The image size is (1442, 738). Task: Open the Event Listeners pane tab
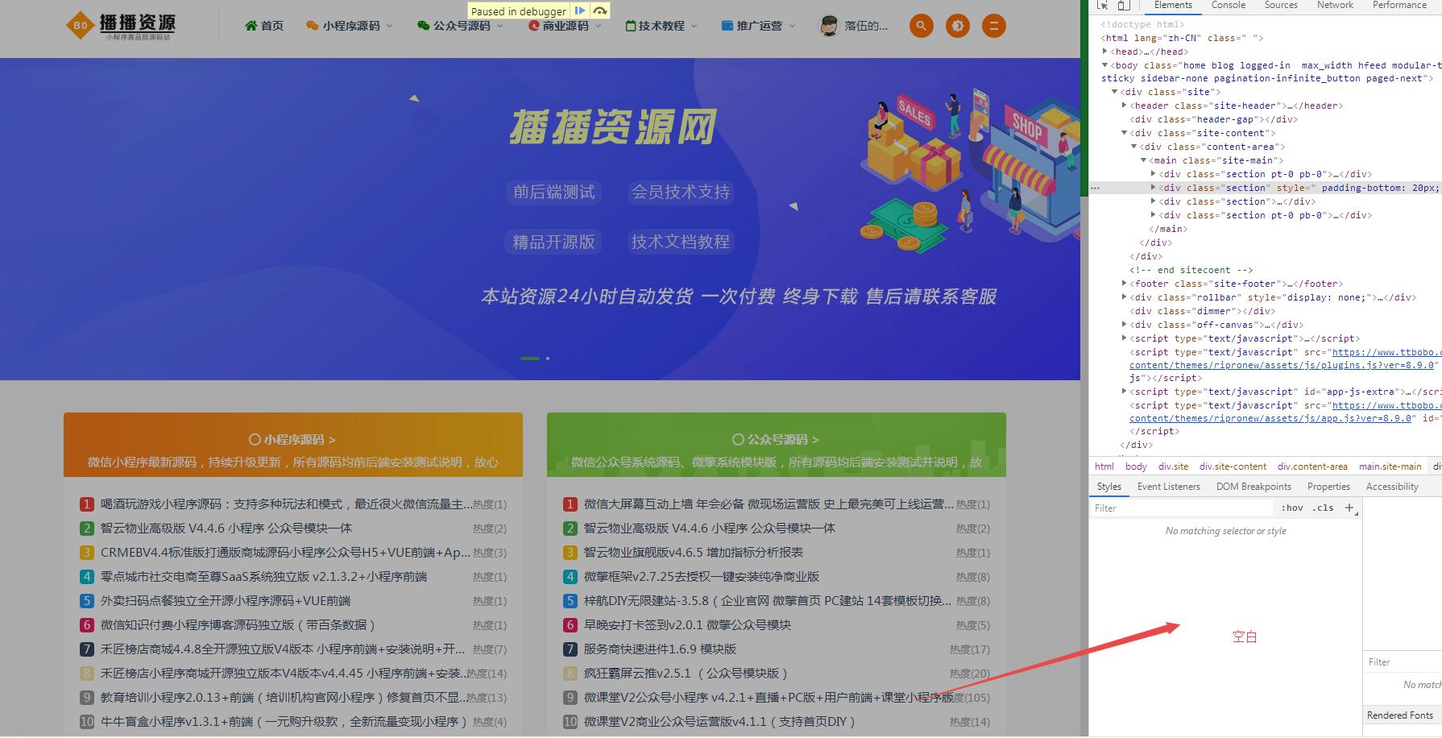pos(1169,487)
